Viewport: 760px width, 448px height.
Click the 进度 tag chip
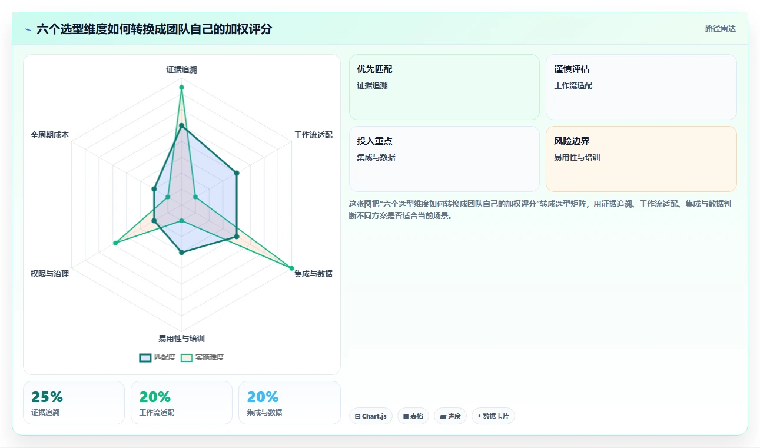450,416
